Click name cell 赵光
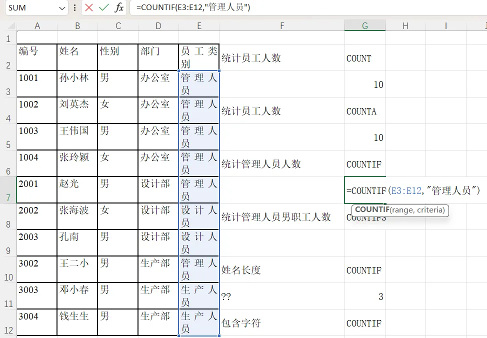Image resolution: width=487 pixels, height=338 pixels. [77, 190]
